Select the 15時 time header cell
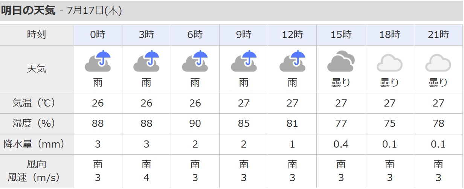This screenshot has width=464, height=189. (341, 35)
